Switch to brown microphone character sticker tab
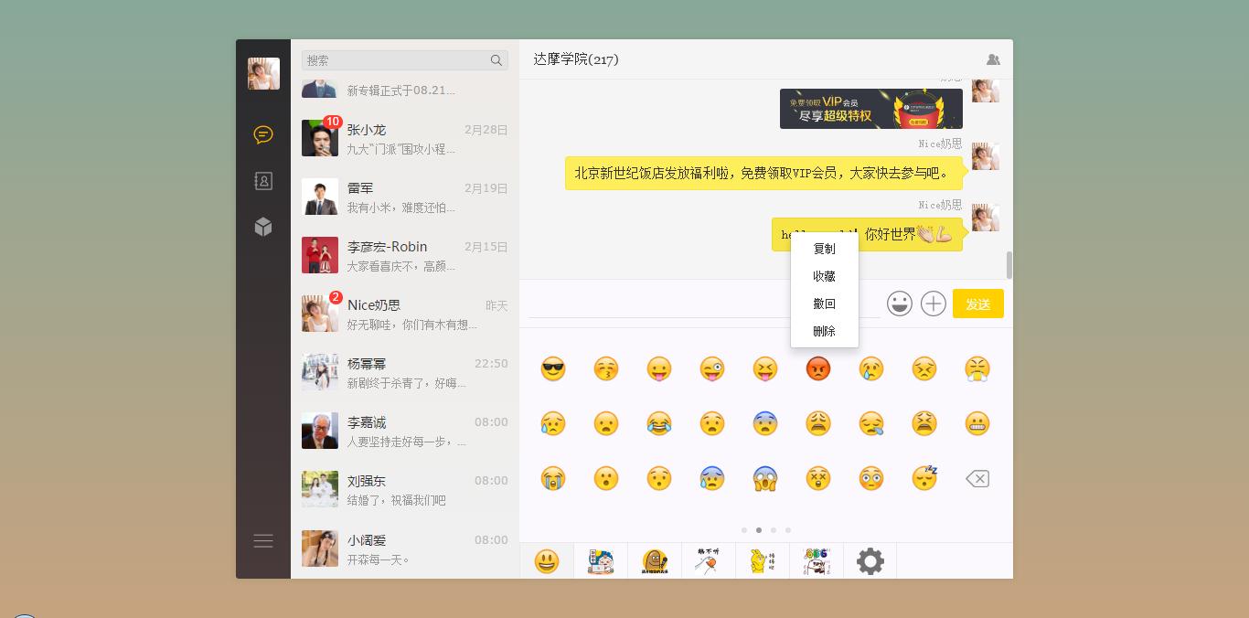 pos(655,560)
